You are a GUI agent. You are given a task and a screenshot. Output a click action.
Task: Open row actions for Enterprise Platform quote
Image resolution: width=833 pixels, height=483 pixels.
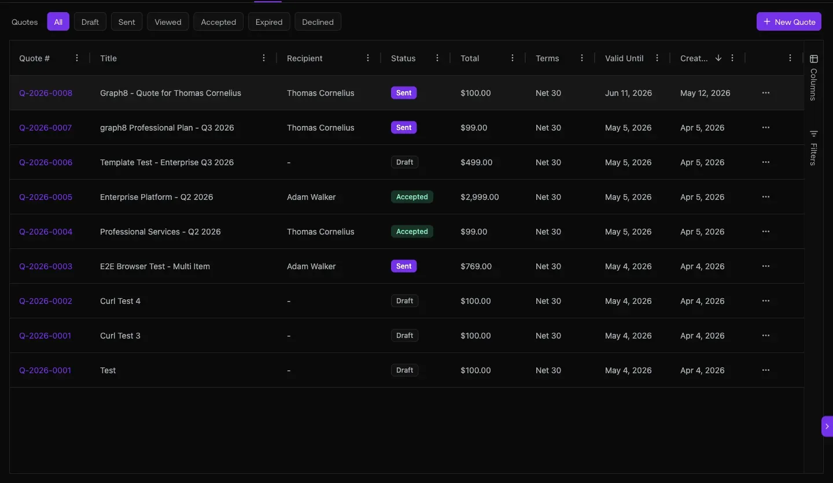pyautogui.click(x=766, y=197)
